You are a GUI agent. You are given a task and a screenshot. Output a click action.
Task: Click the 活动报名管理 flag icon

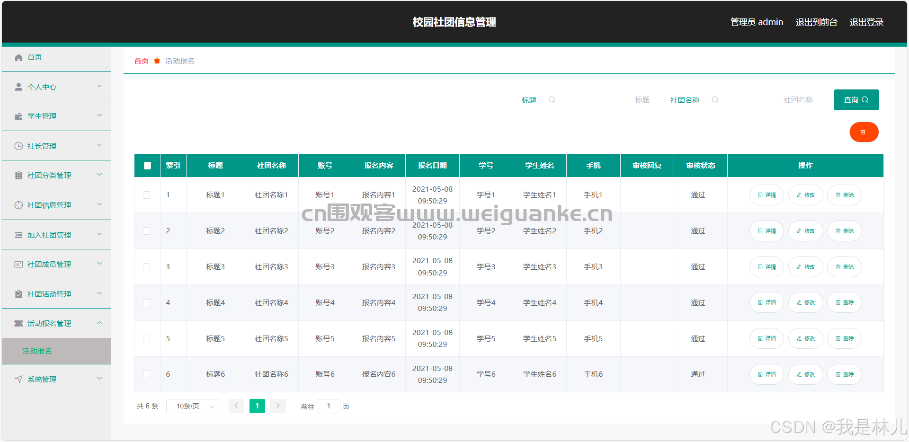click(x=18, y=323)
